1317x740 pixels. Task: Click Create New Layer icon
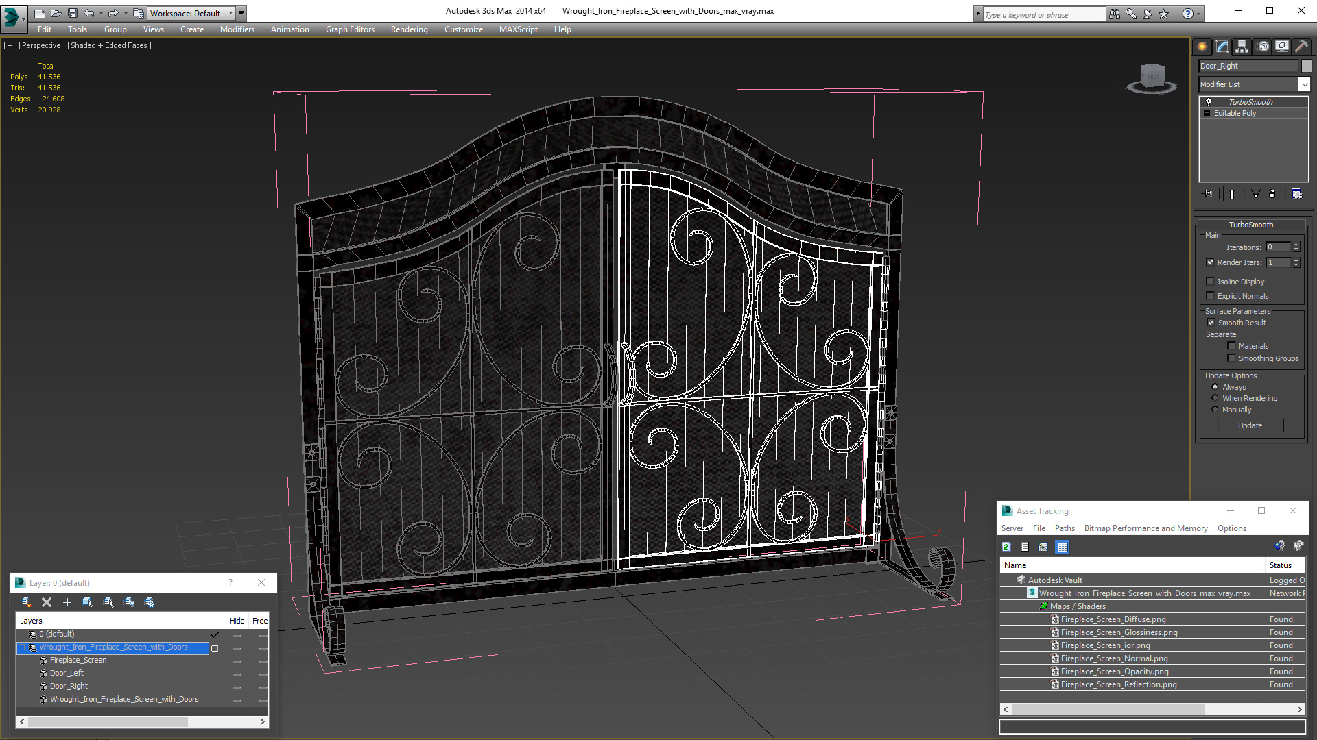coord(25,602)
